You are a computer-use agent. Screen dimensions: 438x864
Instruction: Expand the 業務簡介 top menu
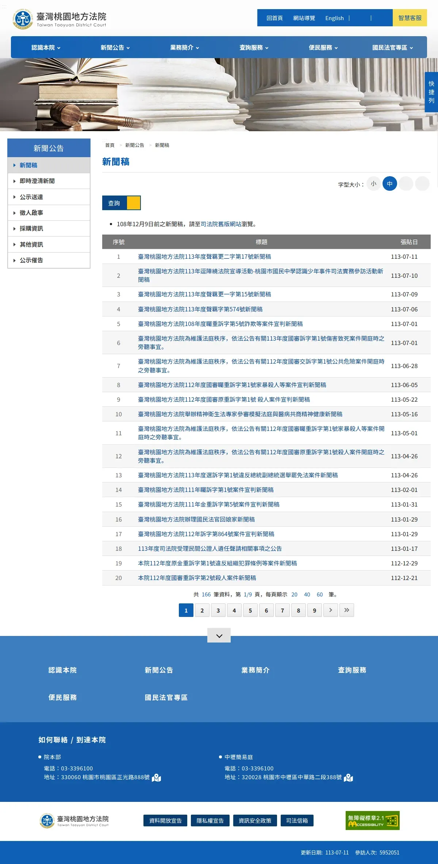click(x=184, y=48)
